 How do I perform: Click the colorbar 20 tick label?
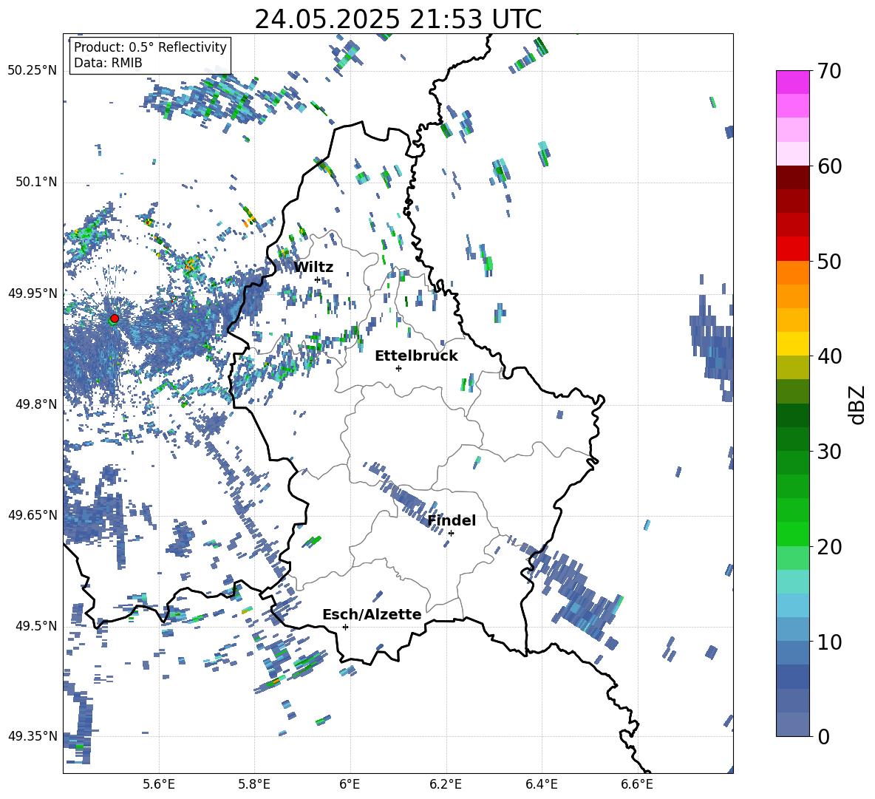point(830,547)
